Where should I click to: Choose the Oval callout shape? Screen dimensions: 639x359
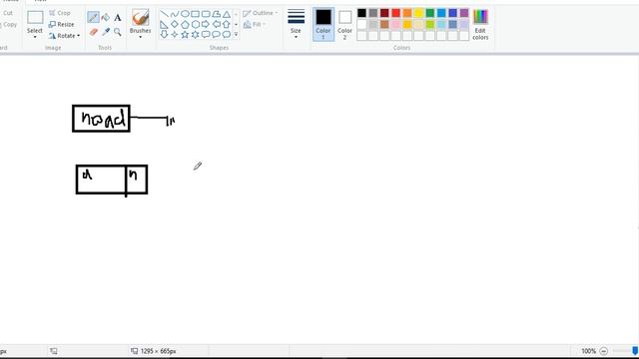click(216, 35)
